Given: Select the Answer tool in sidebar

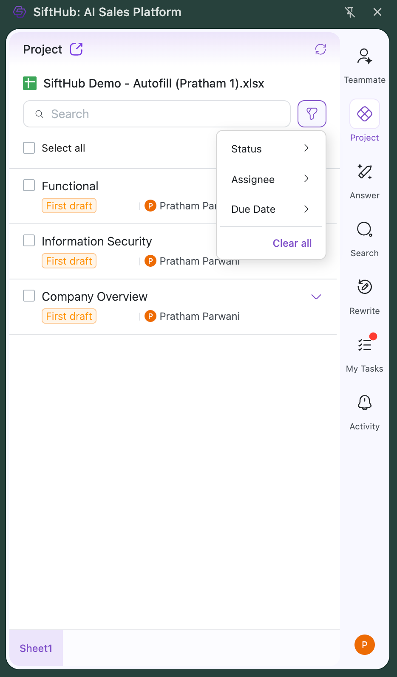Looking at the screenshot, I should (x=364, y=172).
